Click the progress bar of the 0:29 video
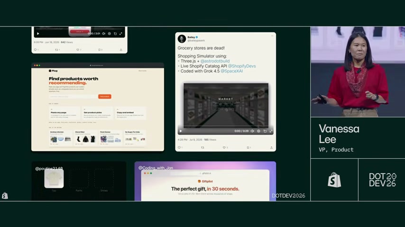 [226, 126]
